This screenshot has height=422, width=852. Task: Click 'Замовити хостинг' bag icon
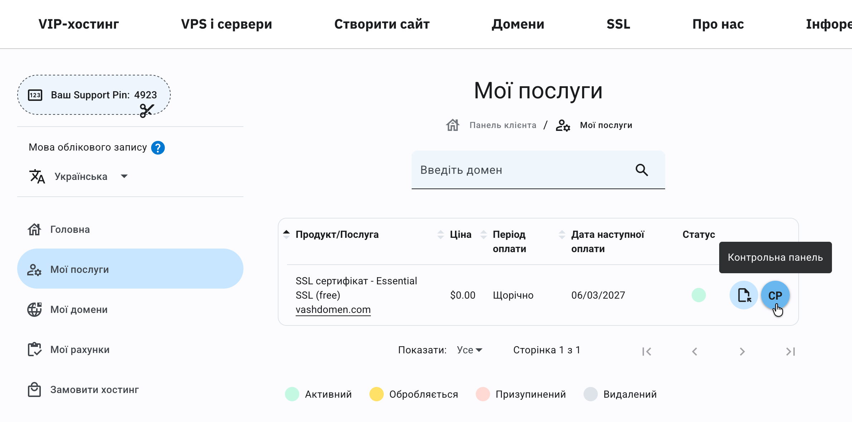coord(34,390)
